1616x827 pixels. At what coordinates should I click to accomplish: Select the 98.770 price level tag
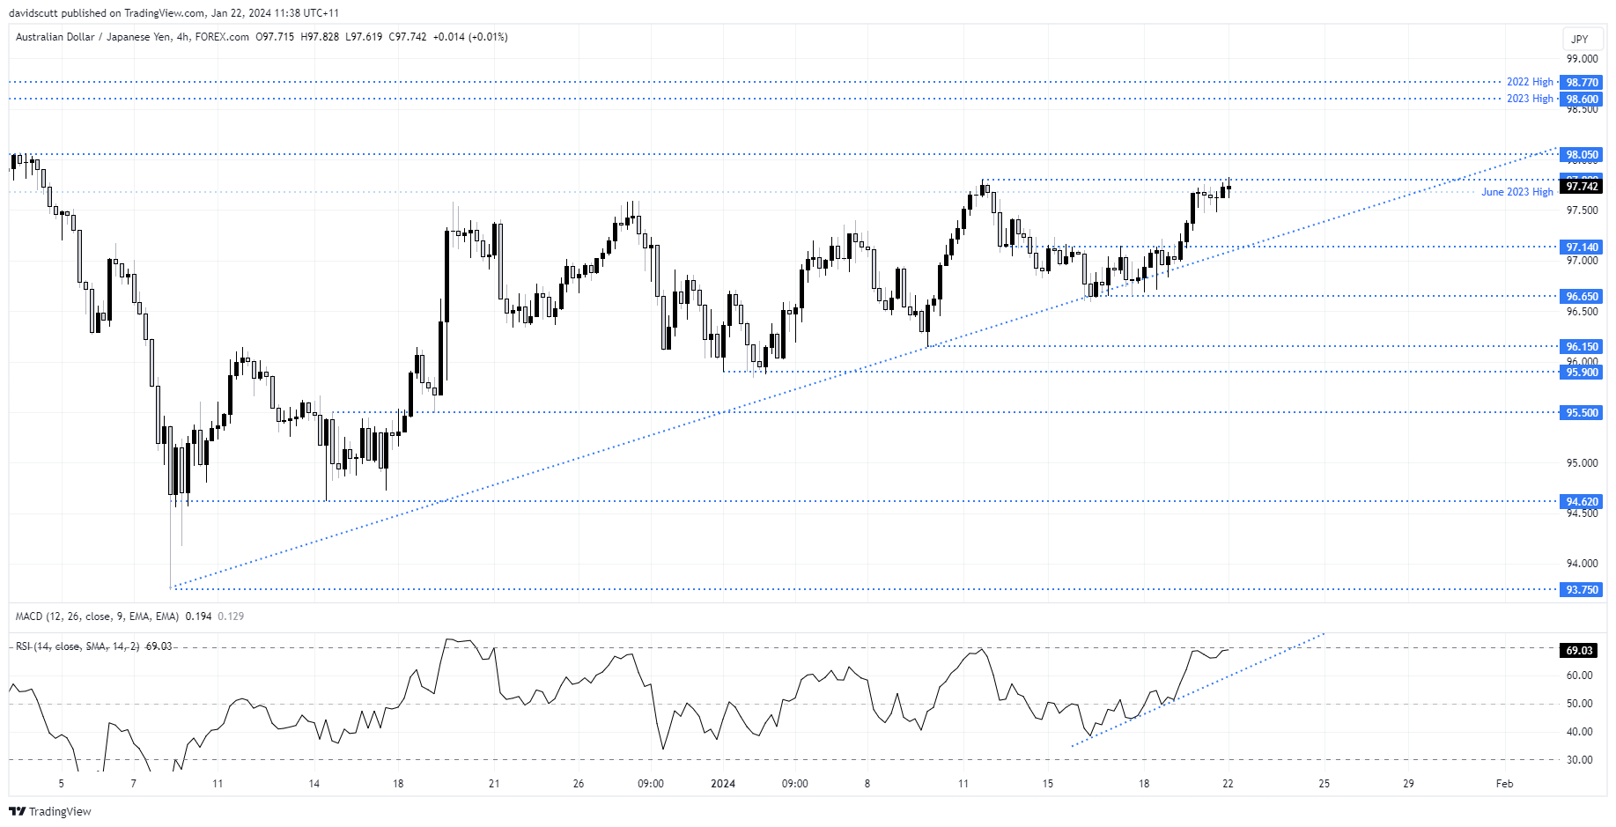coord(1582,82)
